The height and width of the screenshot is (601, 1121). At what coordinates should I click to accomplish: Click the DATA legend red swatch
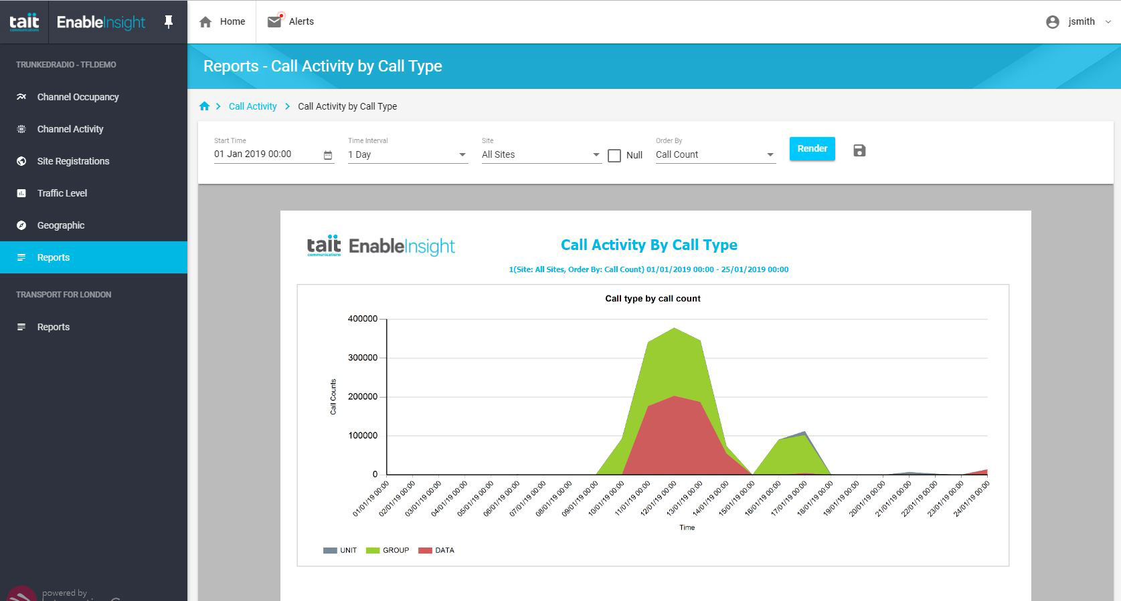point(425,551)
